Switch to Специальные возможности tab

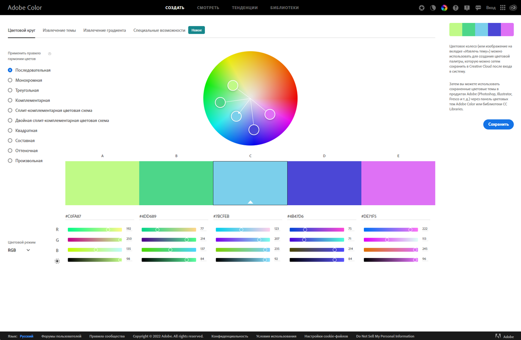click(159, 30)
